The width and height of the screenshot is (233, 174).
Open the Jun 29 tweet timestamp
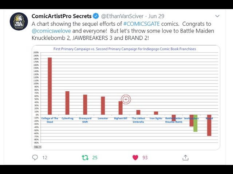point(156,16)
